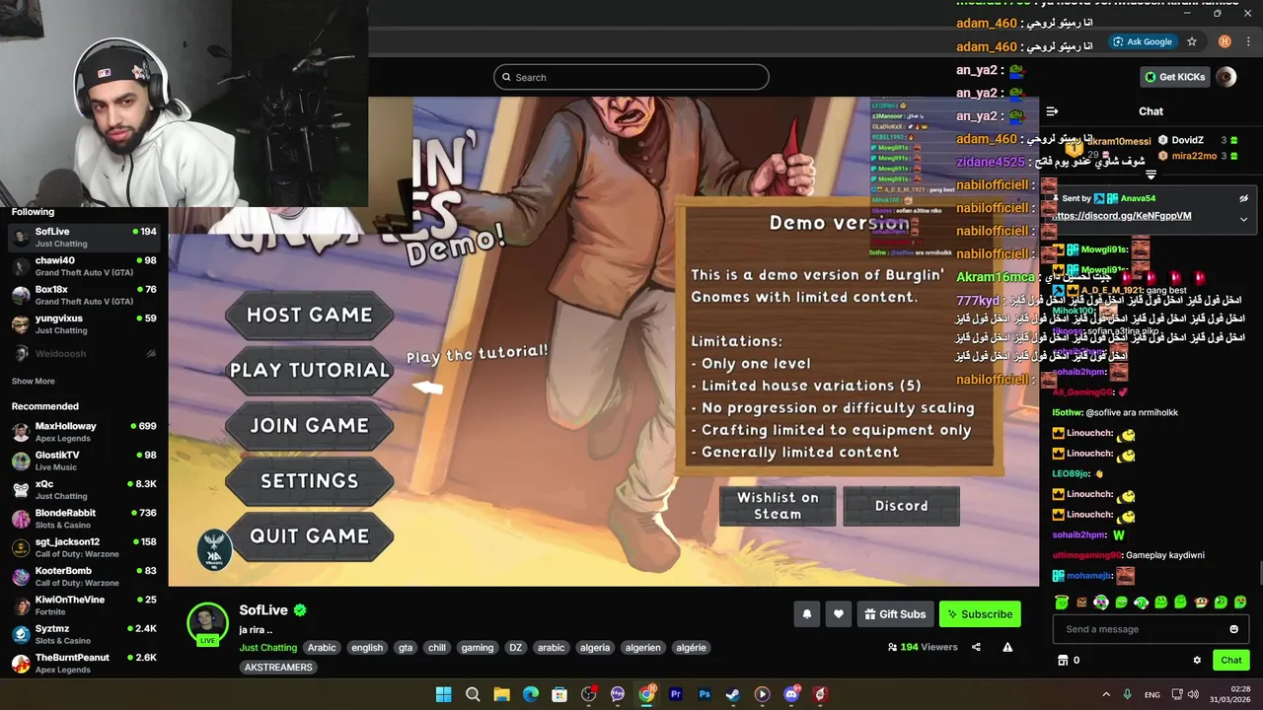Click the volume speaker tray icon
The height and width of the screenshot is (710, 1263).
[1193, 694]
